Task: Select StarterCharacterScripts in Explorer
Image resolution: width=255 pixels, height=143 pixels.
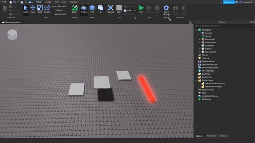Action: (x=215, y=83)
